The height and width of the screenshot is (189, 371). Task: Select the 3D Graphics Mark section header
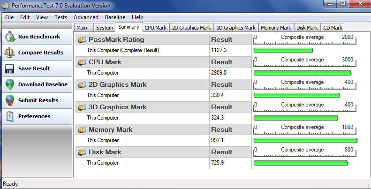(x=143, y=107)
